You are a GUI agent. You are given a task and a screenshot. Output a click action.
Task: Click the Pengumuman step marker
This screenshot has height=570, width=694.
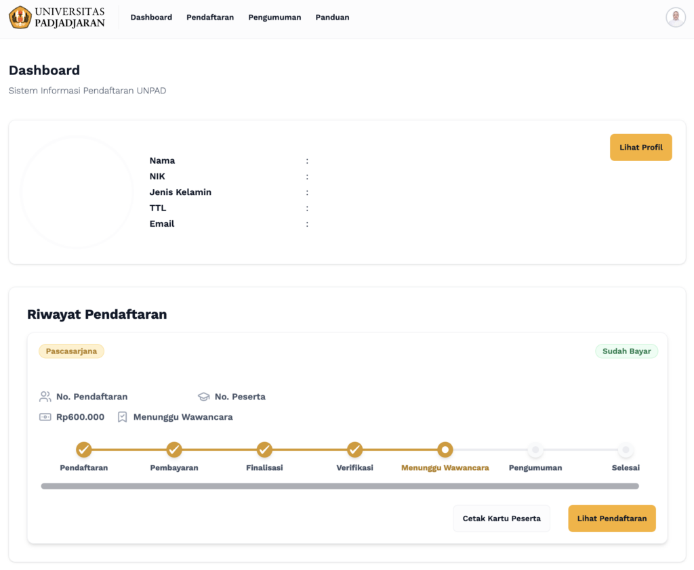(535, 450)
